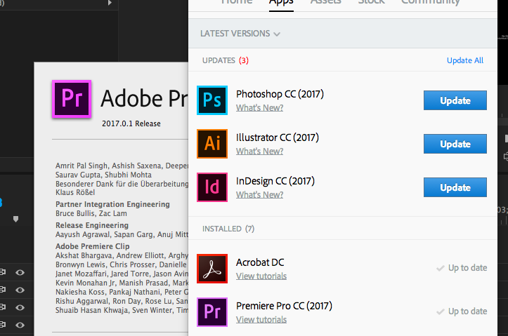Click the line starting with Nakiesha Koss
This screenshot has width=508, height=336.
click(122, 292)
